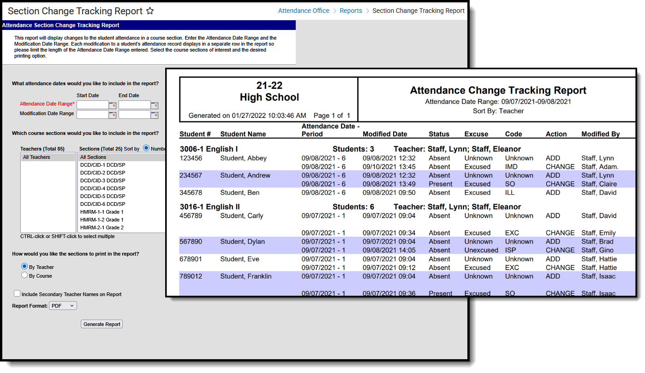
Task: Open calendar for Modification Date Range start date
Action: 113,115
